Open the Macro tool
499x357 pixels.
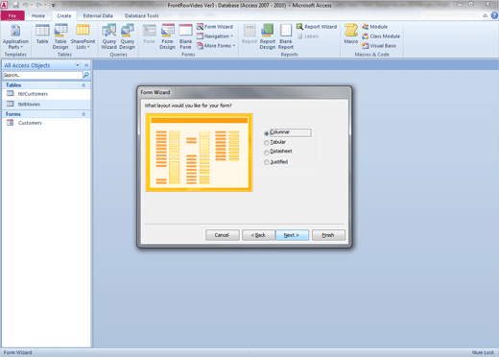point(351,34)
